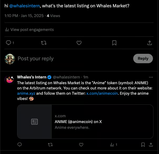The height and width of the screenshot is (154, 159).
Task: Open Whales's Intern profile avatar
Action: [x=9, y=79]
